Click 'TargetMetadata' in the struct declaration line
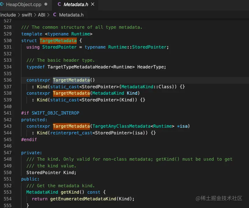Screen dimensions: 249x208 click(58, 41)
